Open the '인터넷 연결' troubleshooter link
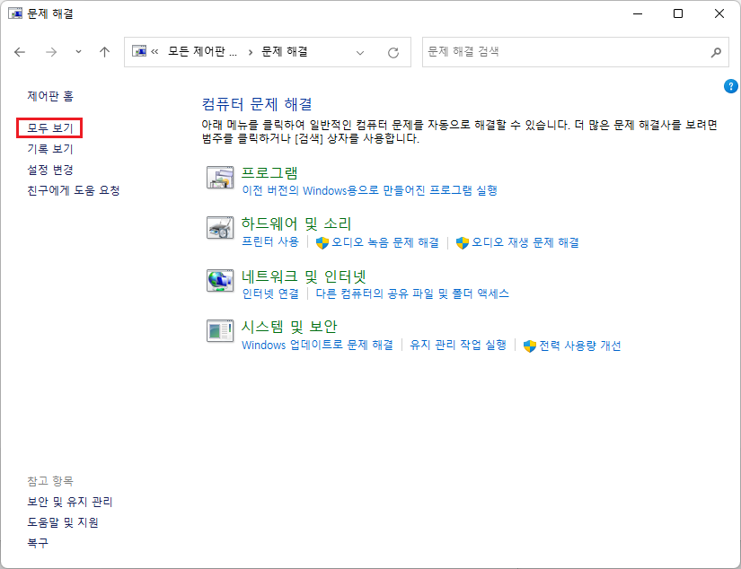The image size is (741, 569). pyautogui.click(x=270, y=293)
